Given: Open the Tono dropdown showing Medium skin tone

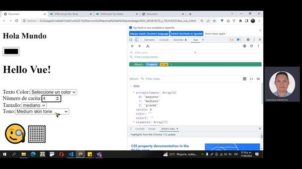Looking at the screenshot, I should click(x=42, y=112).
